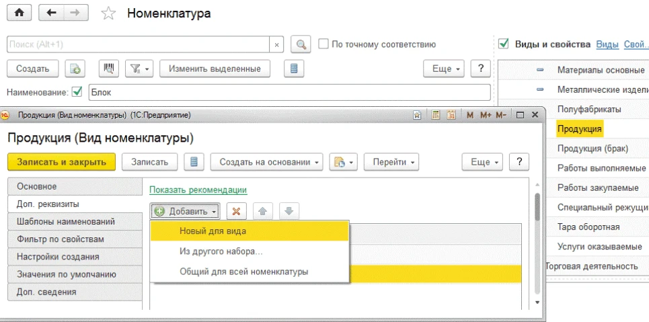Click the Поиск search input field
The width and height of the screenshot is (649, 322).
tap(138, 44)
